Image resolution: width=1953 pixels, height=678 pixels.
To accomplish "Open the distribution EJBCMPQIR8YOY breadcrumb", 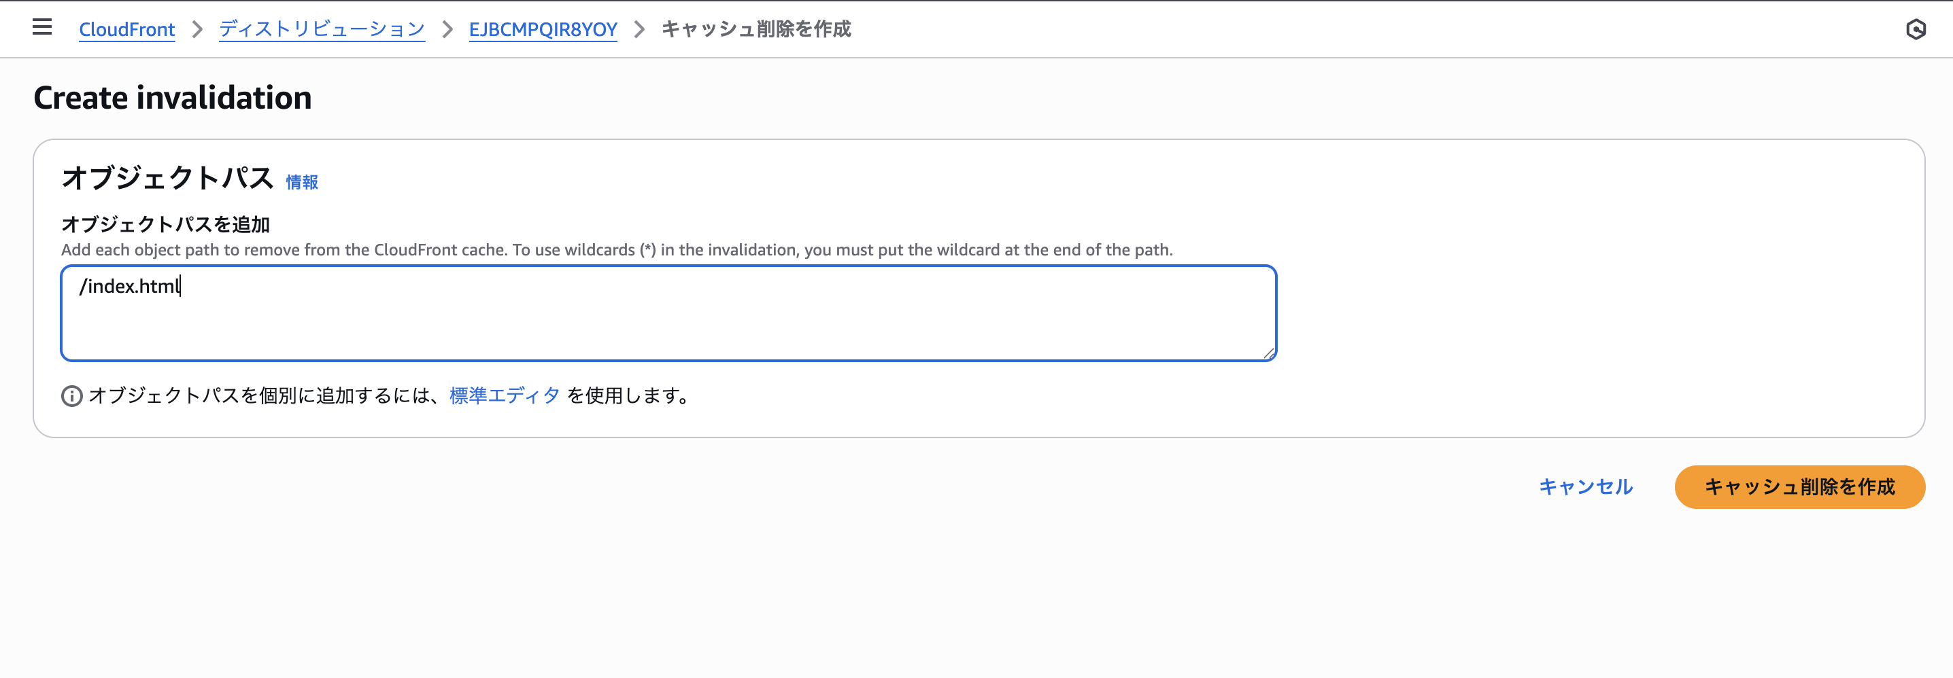I will (x=543, y=29).
